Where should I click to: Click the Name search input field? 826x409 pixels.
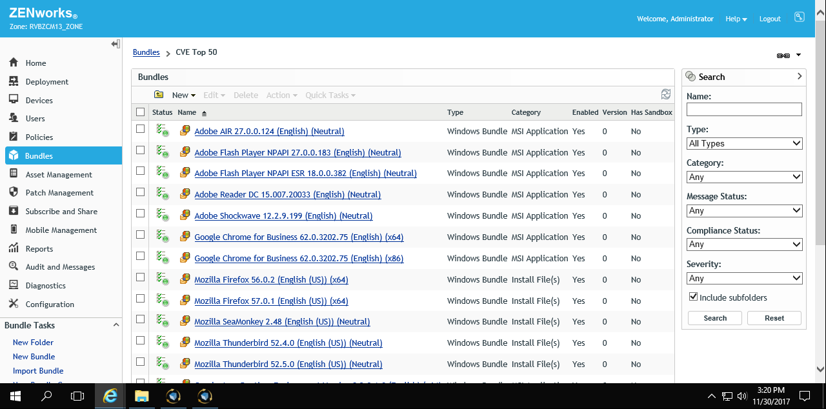click(744, 110)
